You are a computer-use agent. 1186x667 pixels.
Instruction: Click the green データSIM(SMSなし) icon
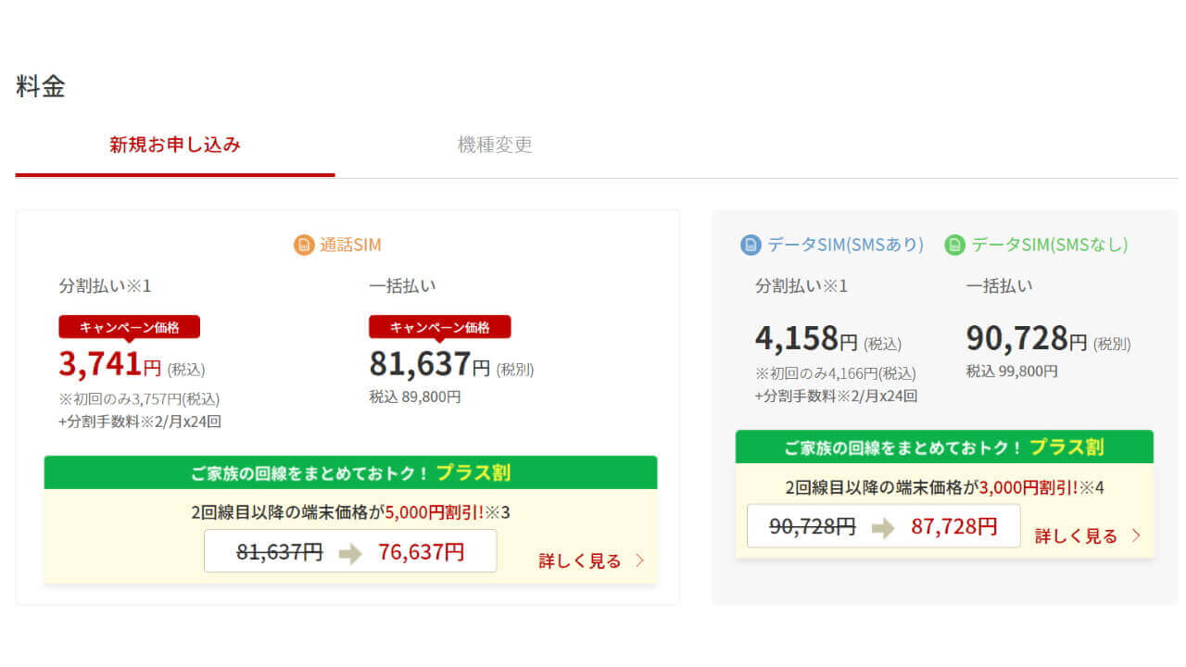click(x=954, y=245)
